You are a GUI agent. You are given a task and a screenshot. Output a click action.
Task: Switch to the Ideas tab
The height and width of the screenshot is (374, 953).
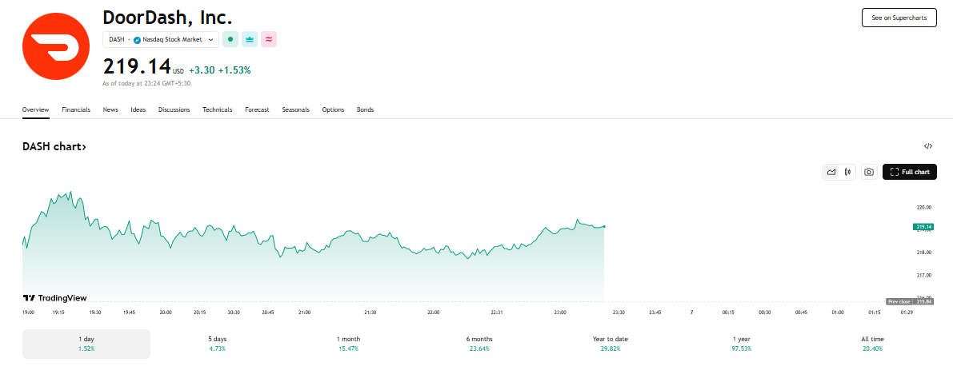[x=138, y=110]
